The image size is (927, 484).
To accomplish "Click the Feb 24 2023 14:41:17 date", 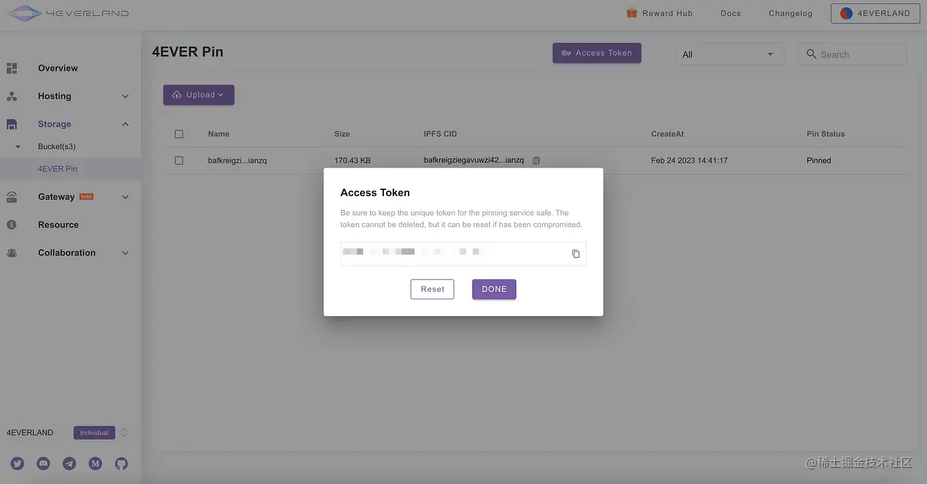I will [689, 160].
